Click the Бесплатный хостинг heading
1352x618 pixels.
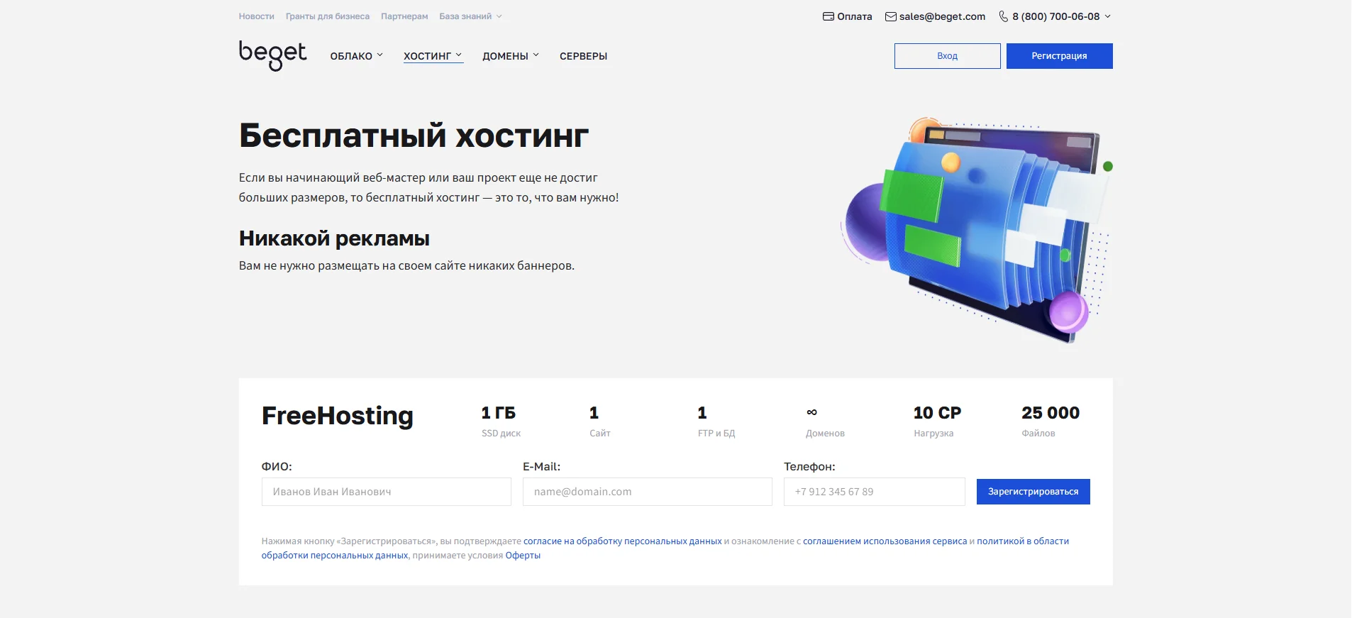pyautogui.click(x=414, y=136)
